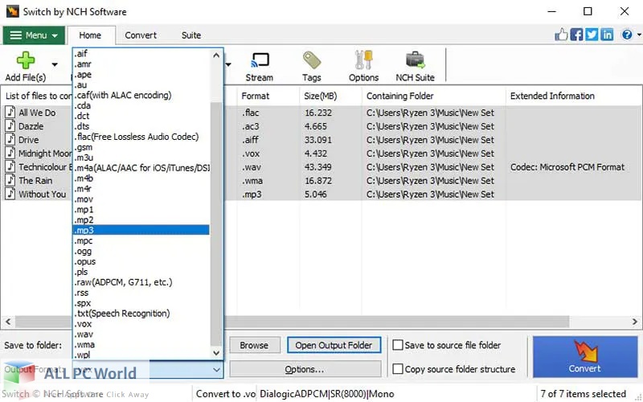
Task: Click the Format column header
Action: pyautogui.click(x=268, y=96)
